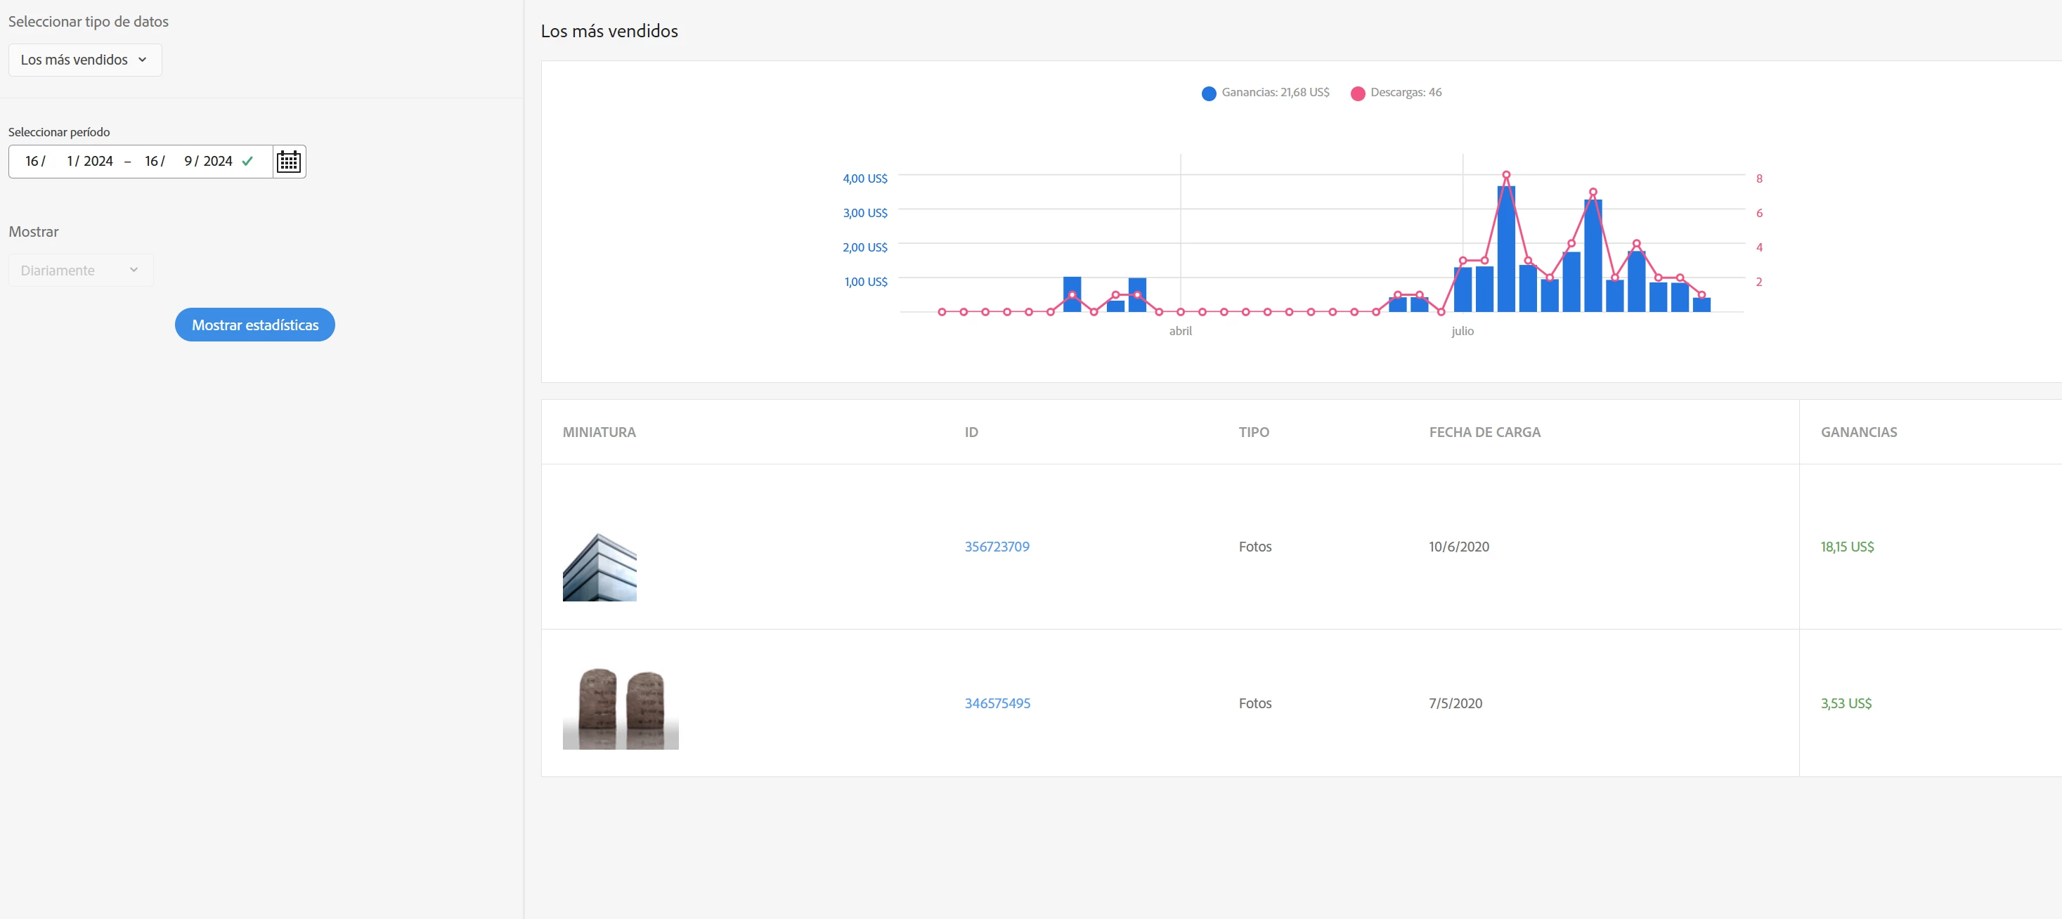Toggle the pink Descargas legend dot
2062x919 pixels.
tap(1357, 93)
